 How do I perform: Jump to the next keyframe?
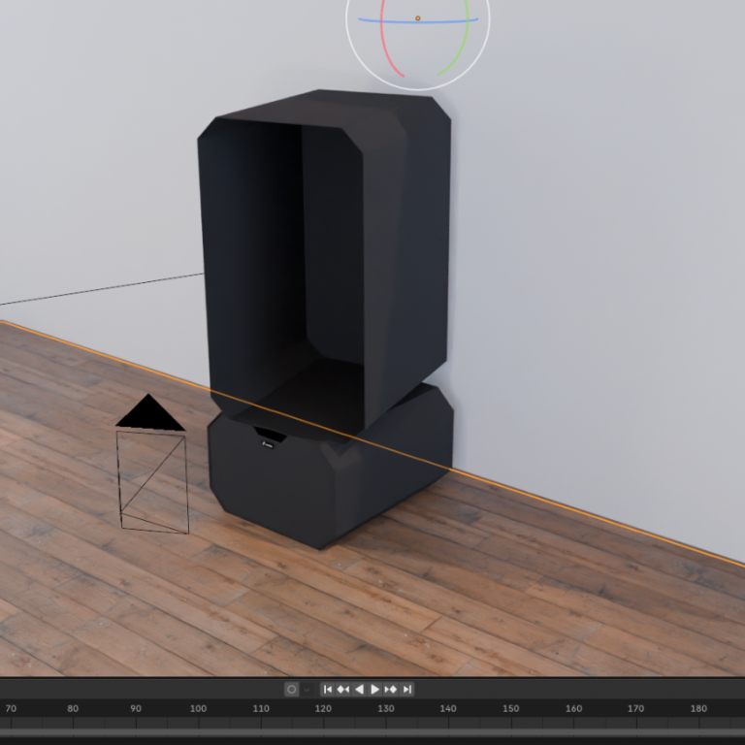(391, 689)
